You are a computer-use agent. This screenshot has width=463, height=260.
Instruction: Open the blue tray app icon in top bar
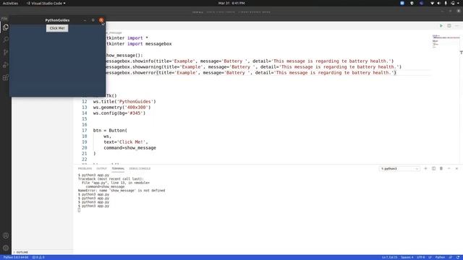[402, 3]
